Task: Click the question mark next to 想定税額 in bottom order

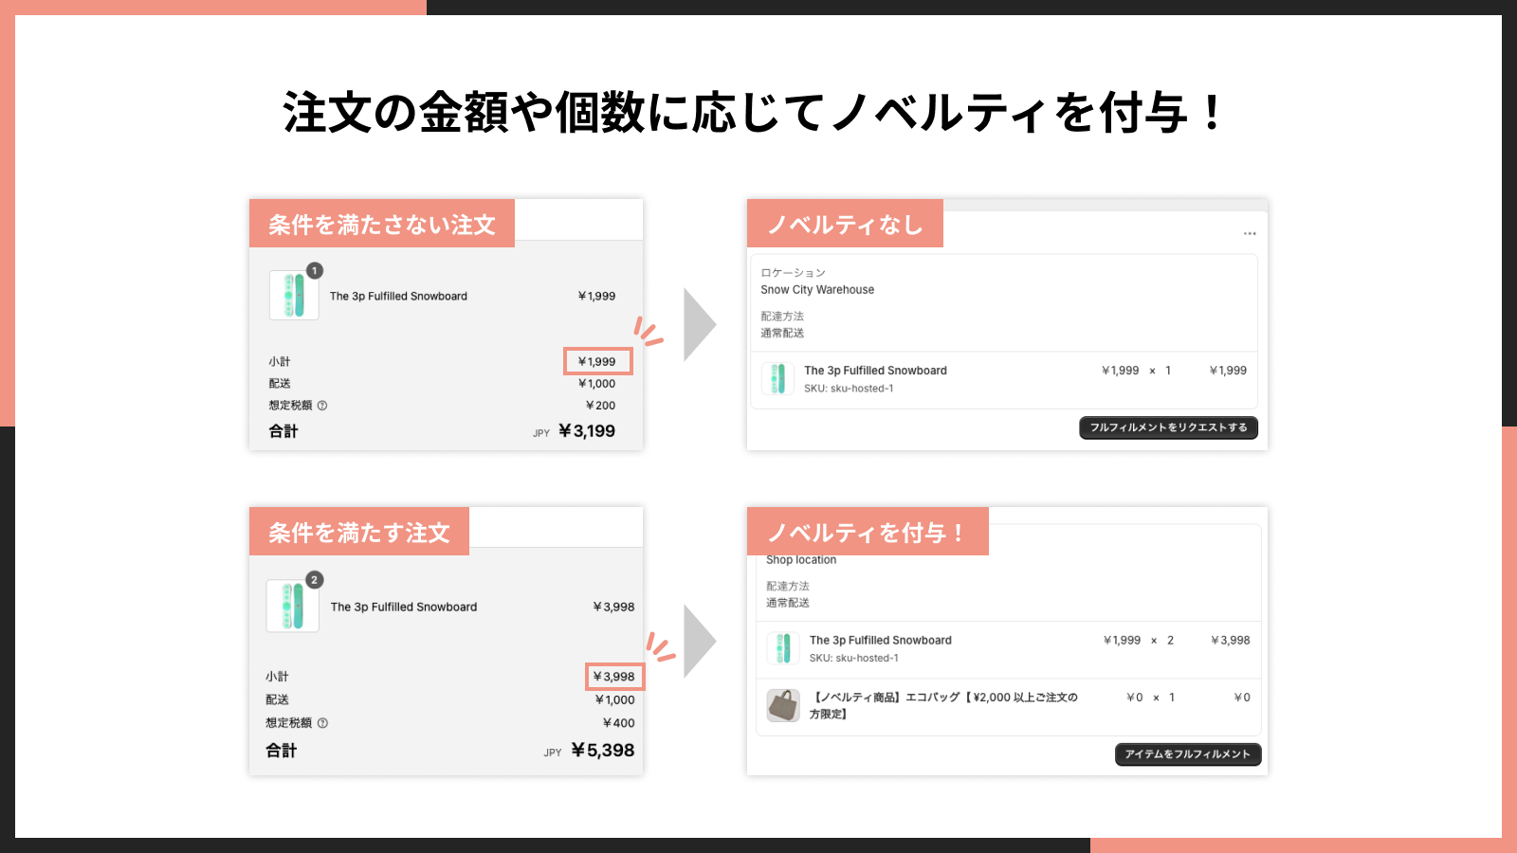Action: pos(322,722)
